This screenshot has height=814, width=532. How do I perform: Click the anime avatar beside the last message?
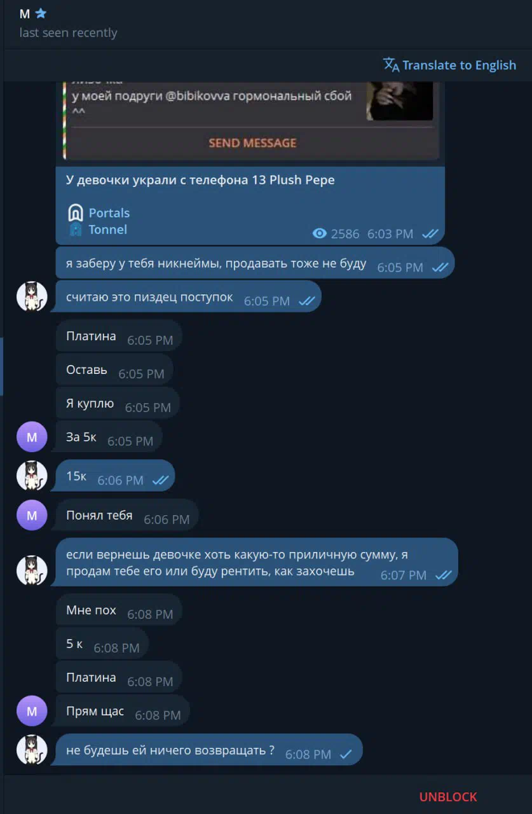32,750
